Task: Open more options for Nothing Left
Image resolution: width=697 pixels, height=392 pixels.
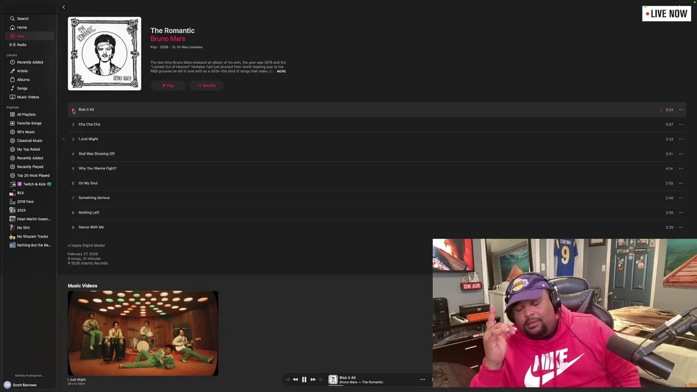Action: tap(681, 212)
